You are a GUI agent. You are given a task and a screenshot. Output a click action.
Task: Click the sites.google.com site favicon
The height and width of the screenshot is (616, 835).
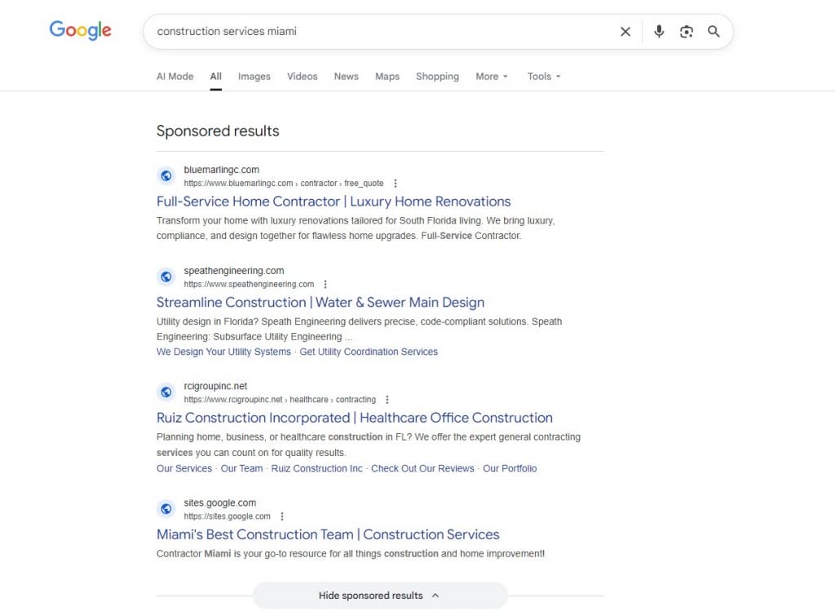point(166,508)
